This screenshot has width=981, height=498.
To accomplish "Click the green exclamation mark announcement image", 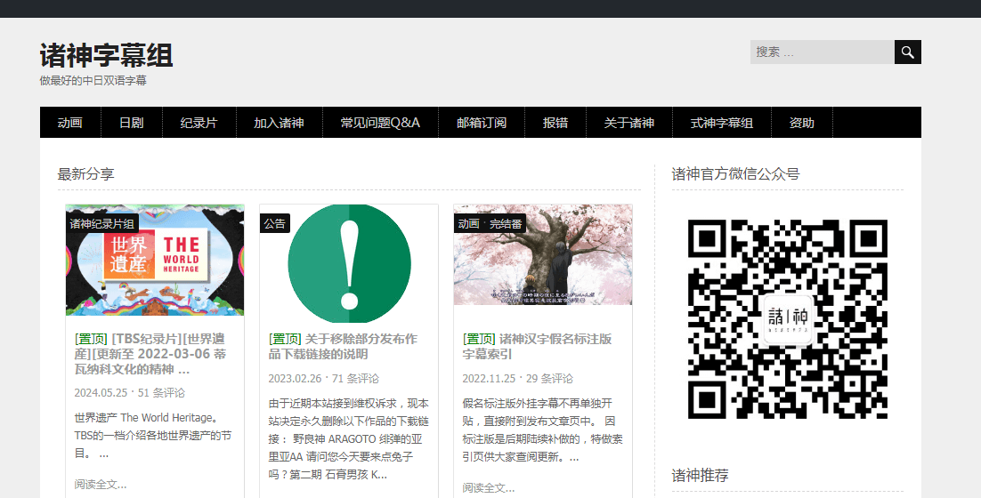I will (x=349, y=263).
